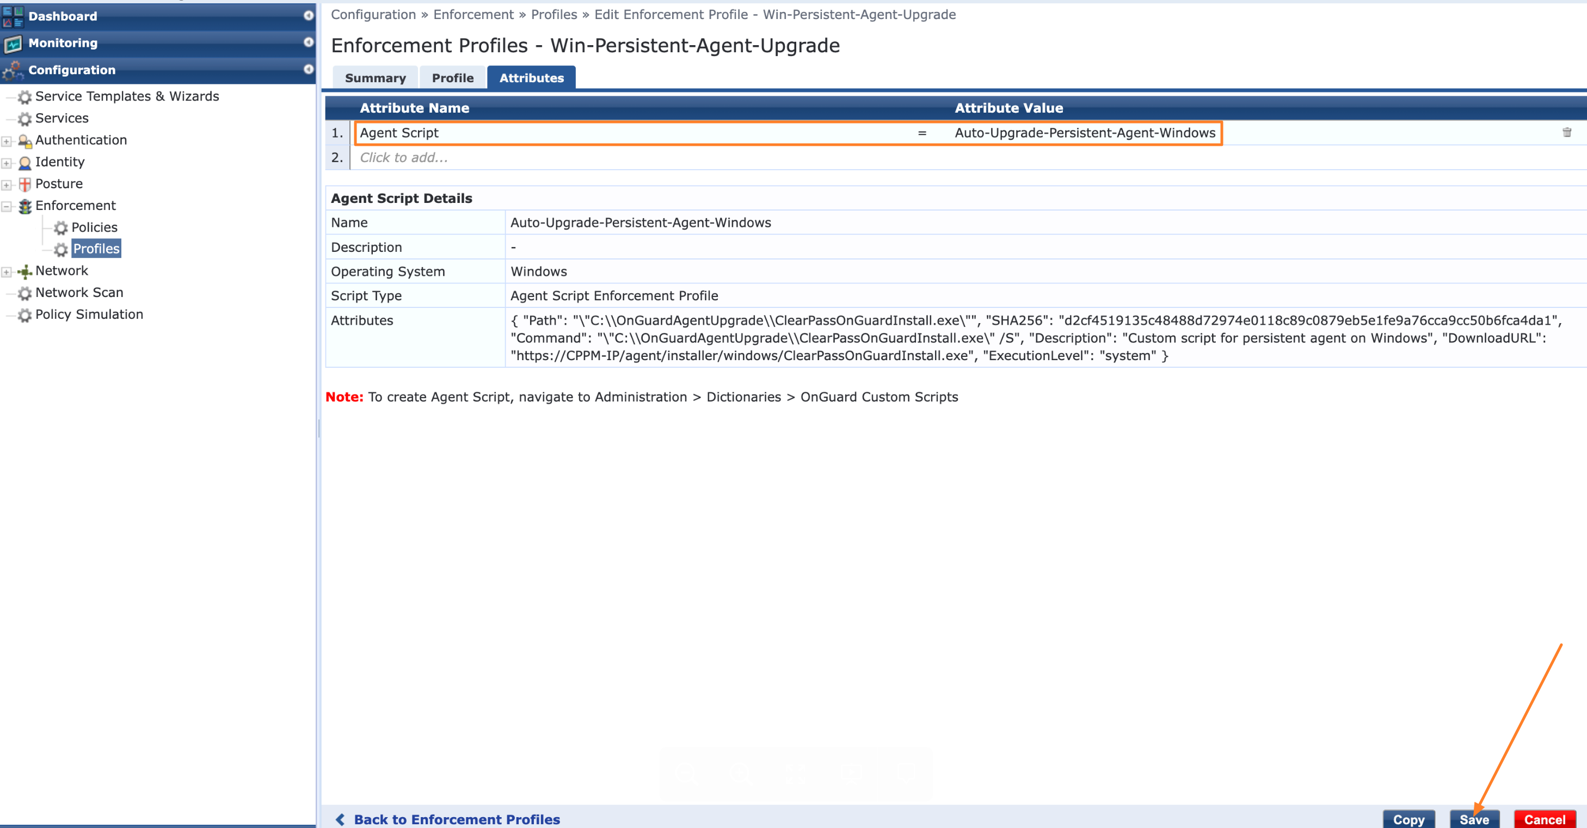Screen dimensions: 1587x828
Task: Click the Dashboard panel icon
Action: [x=13, y=17]
